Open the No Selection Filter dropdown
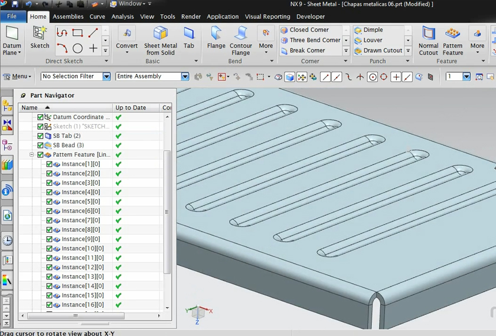Image resolution: width=496 pixels, height=336 pixels. tap(106, 77)
